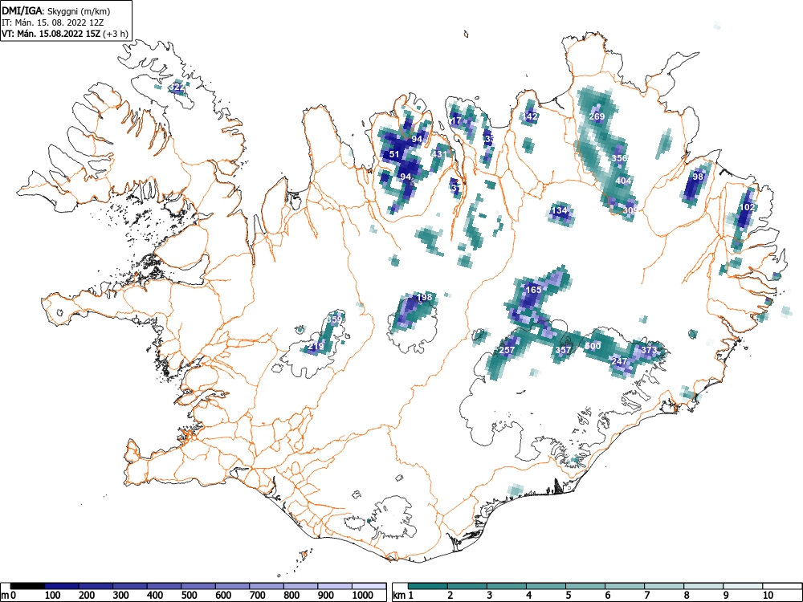Select the 102 visibility label
This screenshot has width=803, height=602.
point(747,207)
